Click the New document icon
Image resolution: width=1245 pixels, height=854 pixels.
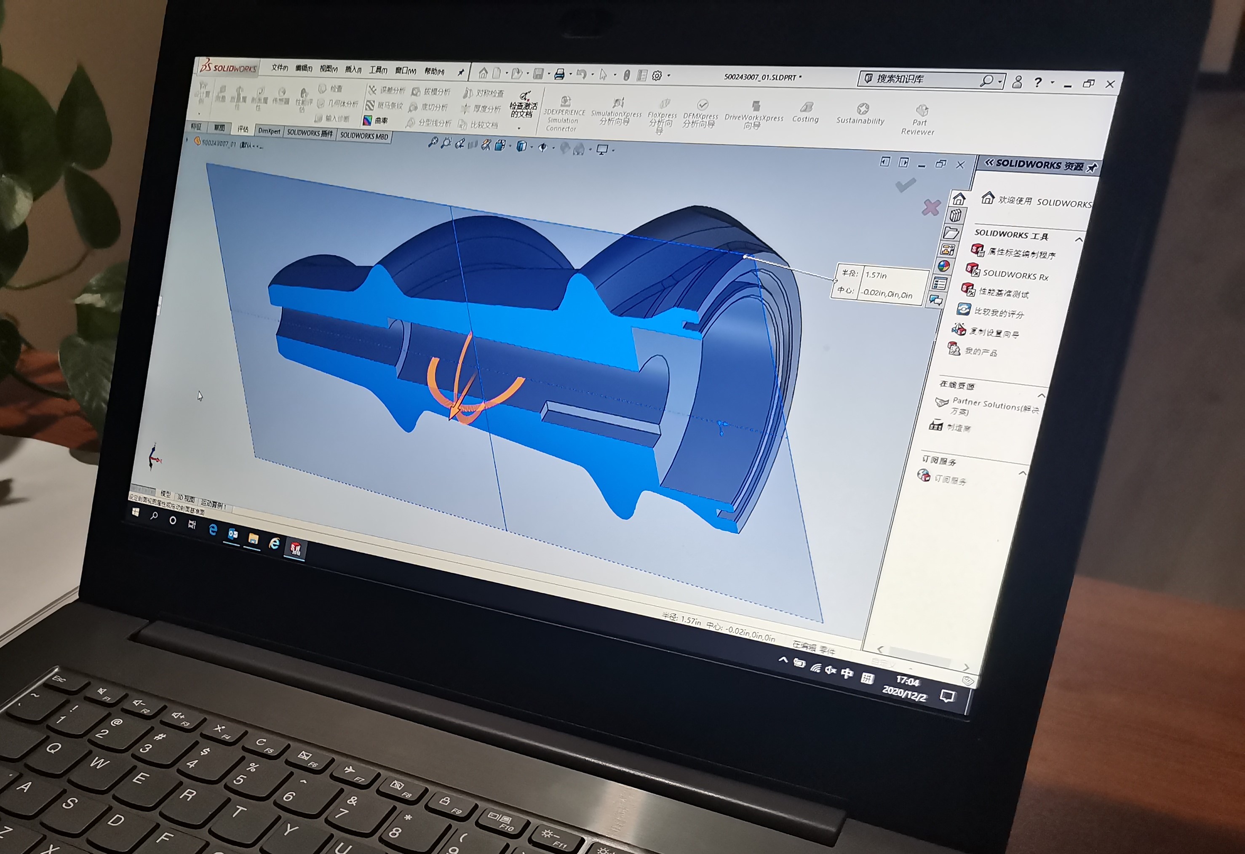click(497, 73)
